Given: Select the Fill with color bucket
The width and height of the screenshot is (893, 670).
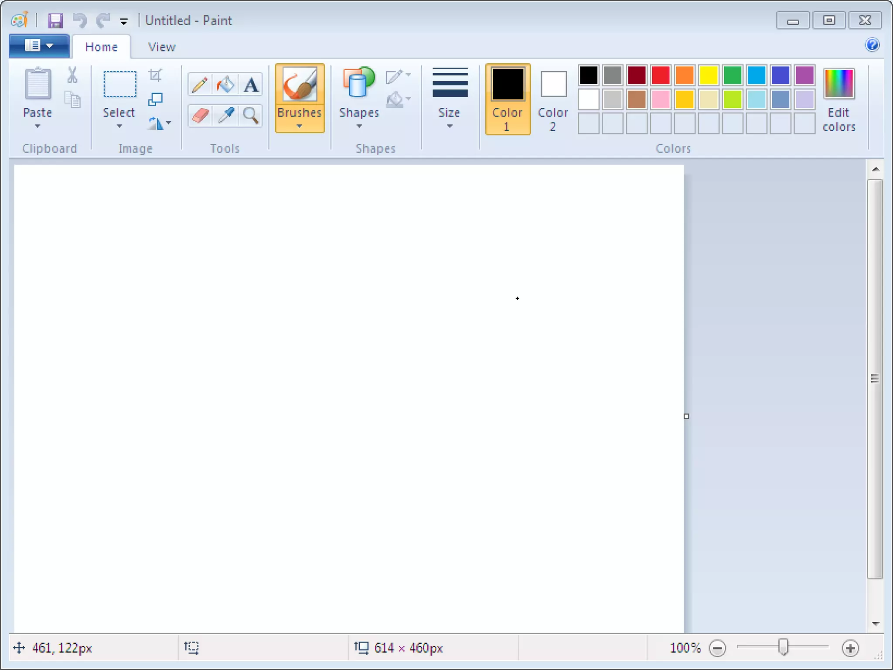Looking at the screenshot, I should tap(225, 84).
